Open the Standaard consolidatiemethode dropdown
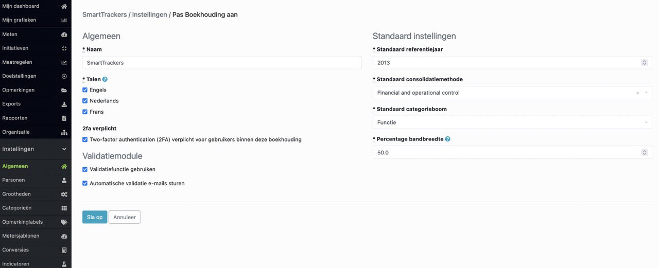 coord(512,93)
